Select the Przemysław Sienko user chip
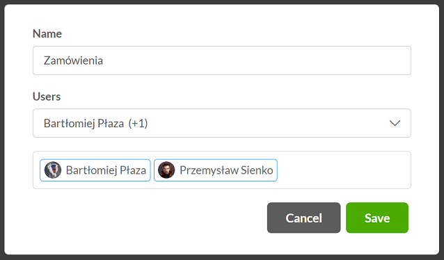444x260 pixels. click(x=216, y=170)
